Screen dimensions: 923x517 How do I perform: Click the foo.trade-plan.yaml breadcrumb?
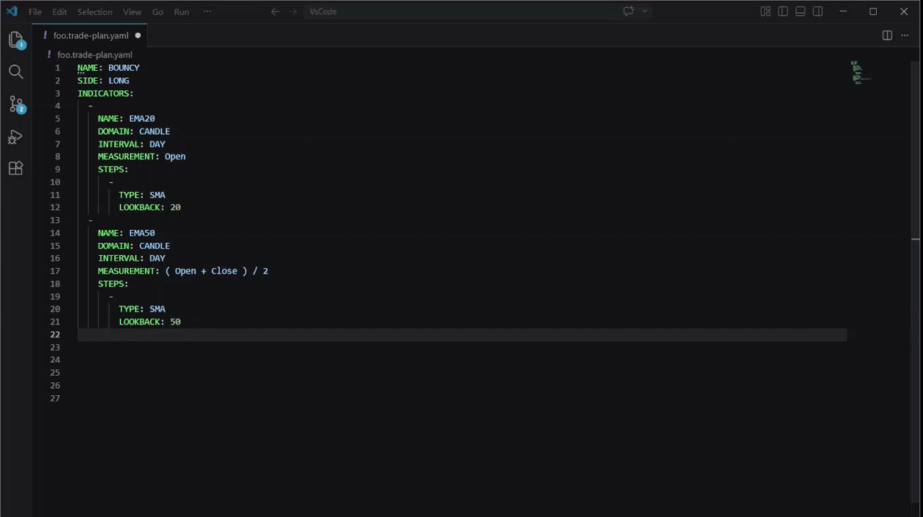point(94,54)
